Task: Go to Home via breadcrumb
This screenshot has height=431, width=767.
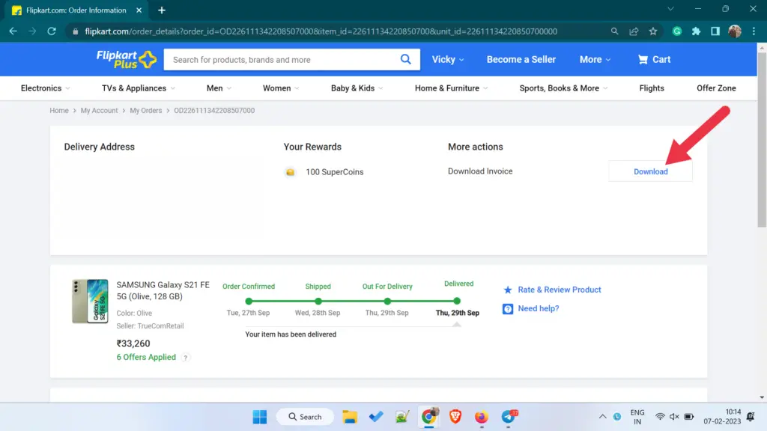Action: tap(59, 111)
